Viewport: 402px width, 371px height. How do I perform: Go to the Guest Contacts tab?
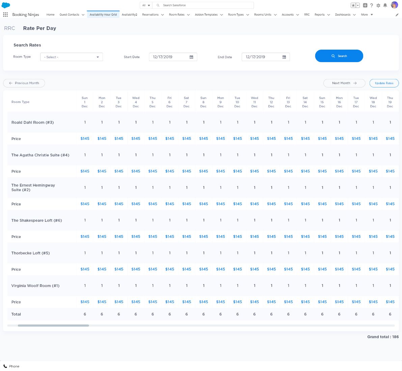pyautogui.click(x=69, y=15)
